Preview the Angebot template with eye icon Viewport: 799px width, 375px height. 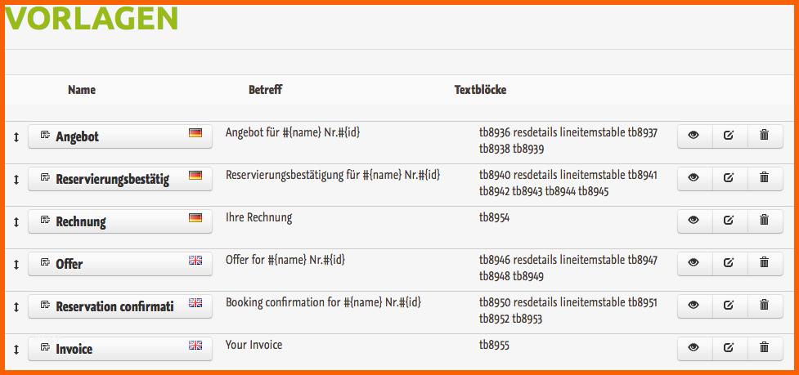tap(694, 136)
